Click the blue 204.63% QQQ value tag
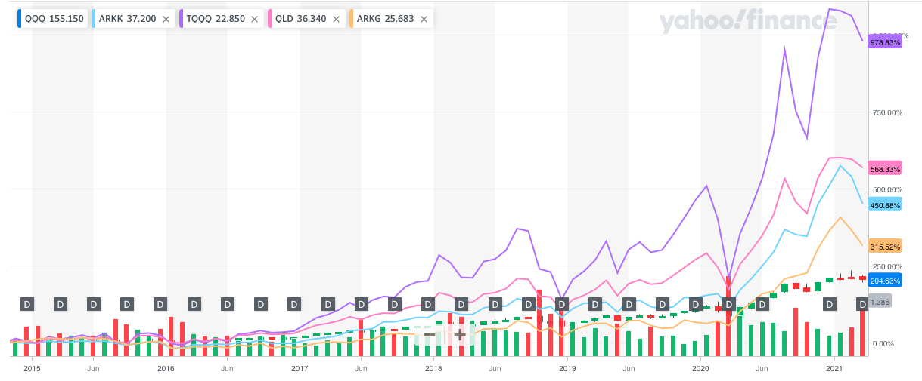922x381 pixels. pyautogui.click(x=886, y=281)
